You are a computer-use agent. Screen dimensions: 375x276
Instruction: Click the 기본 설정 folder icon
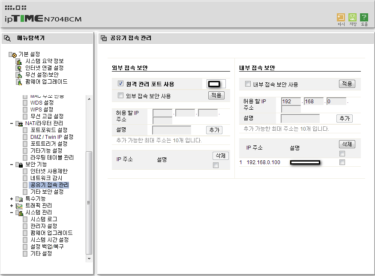tap(12, 55)
